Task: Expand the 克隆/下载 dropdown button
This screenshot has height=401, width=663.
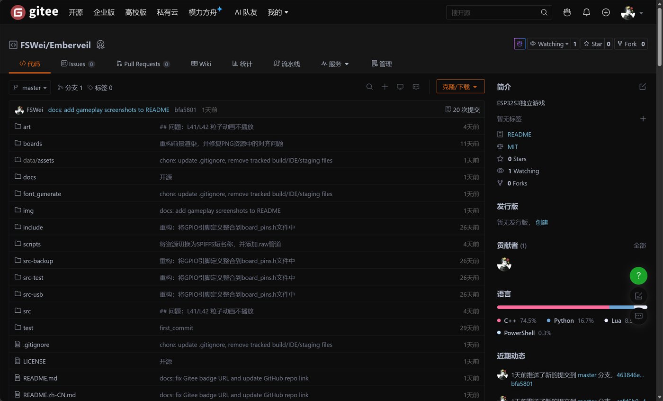Action: [460, 87]
